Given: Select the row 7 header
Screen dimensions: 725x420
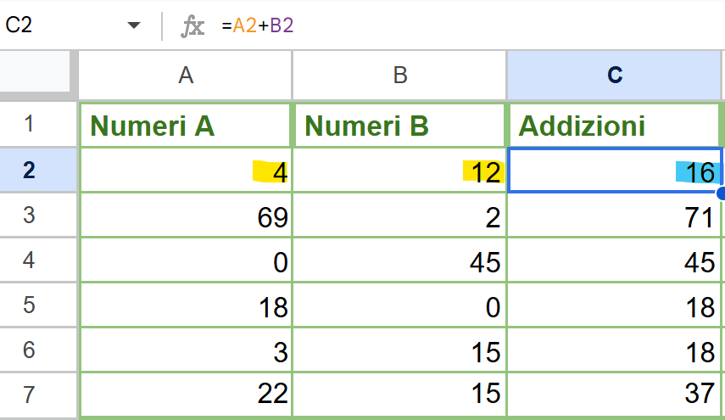Looking at the screenshot, I should 30,395.
